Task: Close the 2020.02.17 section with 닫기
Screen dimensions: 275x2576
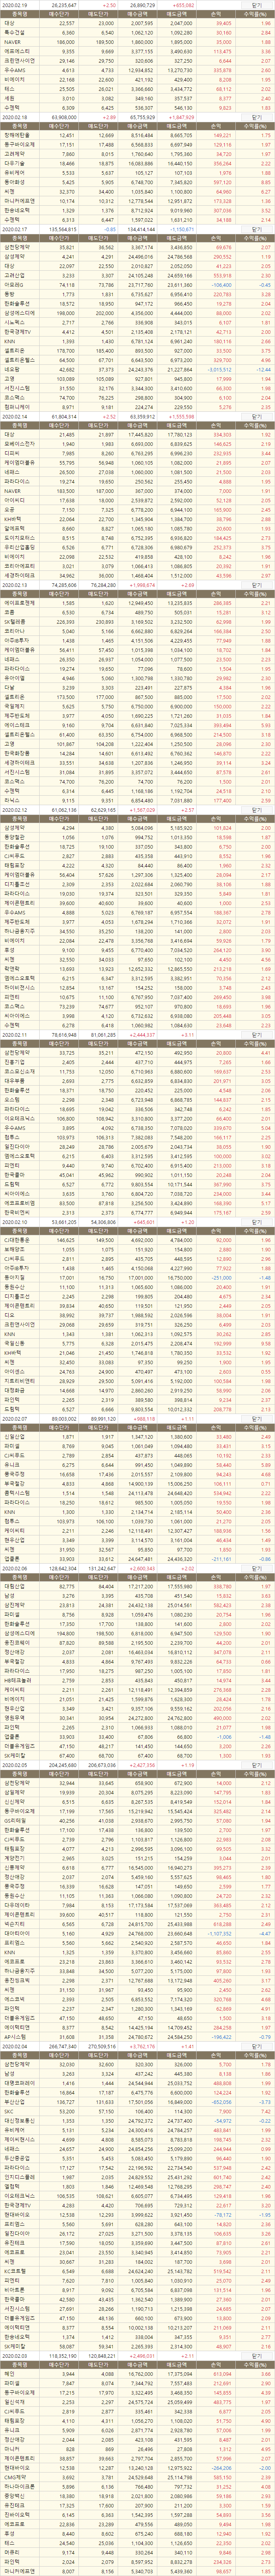Action: (256, 229)
